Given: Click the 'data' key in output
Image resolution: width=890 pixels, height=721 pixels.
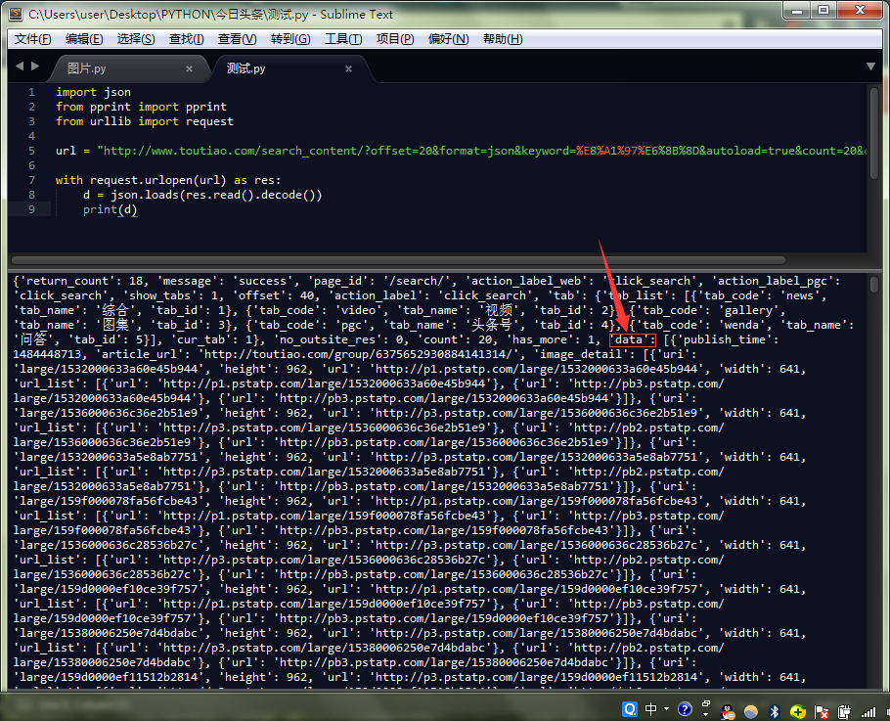Looking at the screenshot, I should (633, 339).
